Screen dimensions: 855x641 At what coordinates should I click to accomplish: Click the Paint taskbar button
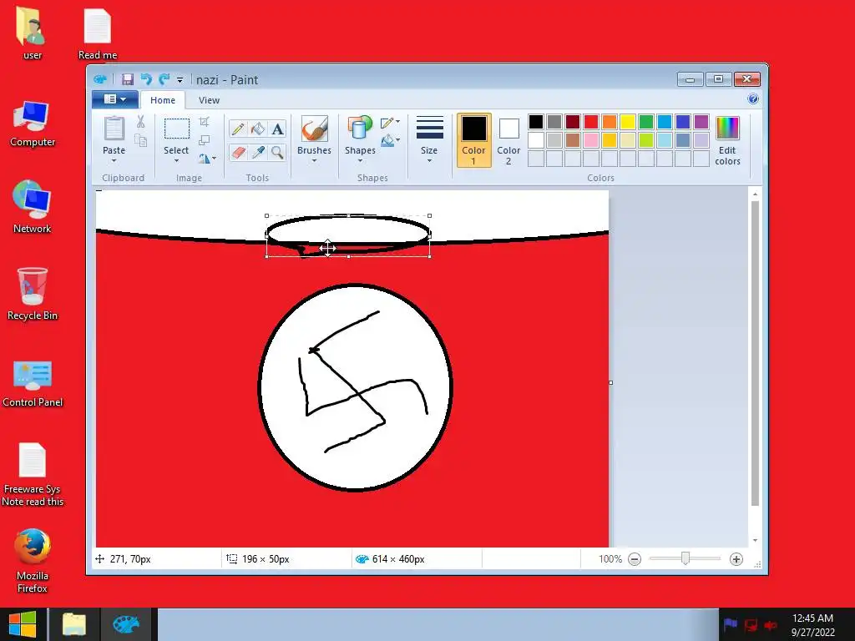point(127,624)
